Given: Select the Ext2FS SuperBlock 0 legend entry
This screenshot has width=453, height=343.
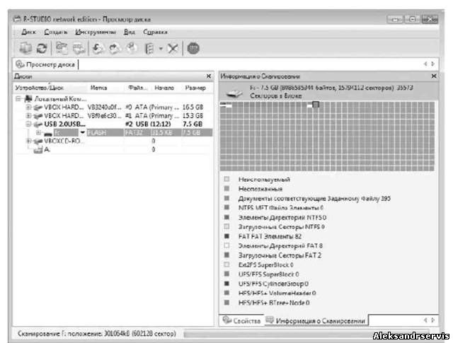Looking at the screenshot, I should pyautogui.click(x=266, y=264).
